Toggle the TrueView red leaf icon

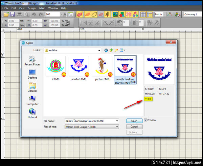click(80, 14)
